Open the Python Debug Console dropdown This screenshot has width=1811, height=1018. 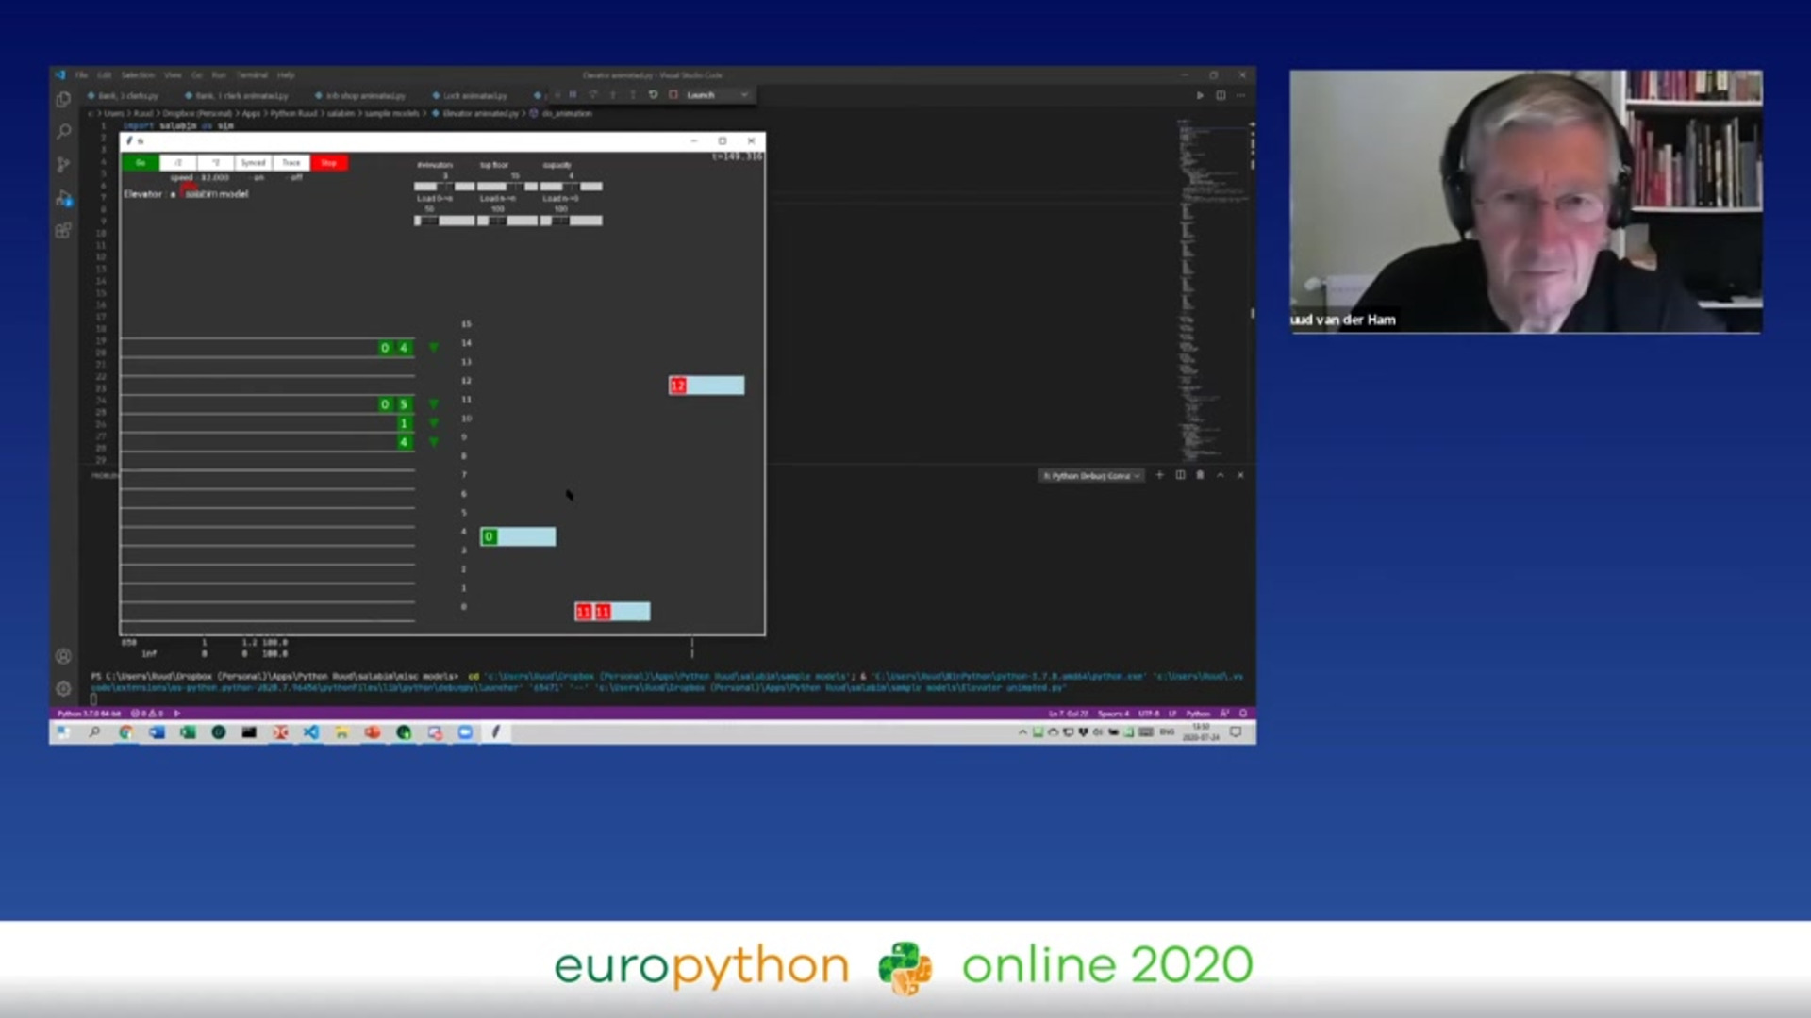click(1091, 476)
